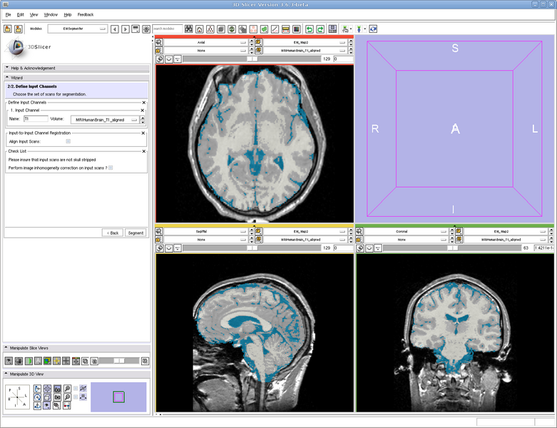557x428 pixels.
Task: Toggle the checkbox beside the spin icon
Action: coord(76,389)
